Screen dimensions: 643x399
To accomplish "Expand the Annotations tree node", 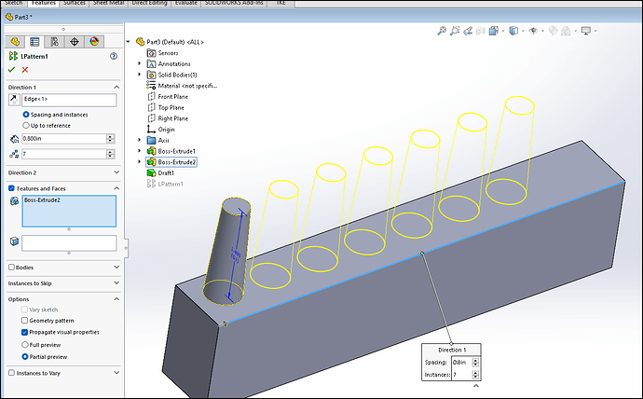I will pyautogui.click(x=139, y=63).
